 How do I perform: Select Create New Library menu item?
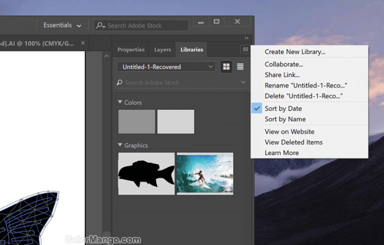tap(295, 52)
